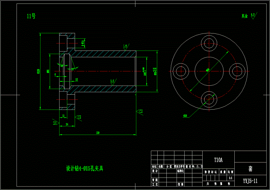This screenshot has height=190, width=270.
Task: Select the 12 dimension inside the groove
Action: point(77,79)
